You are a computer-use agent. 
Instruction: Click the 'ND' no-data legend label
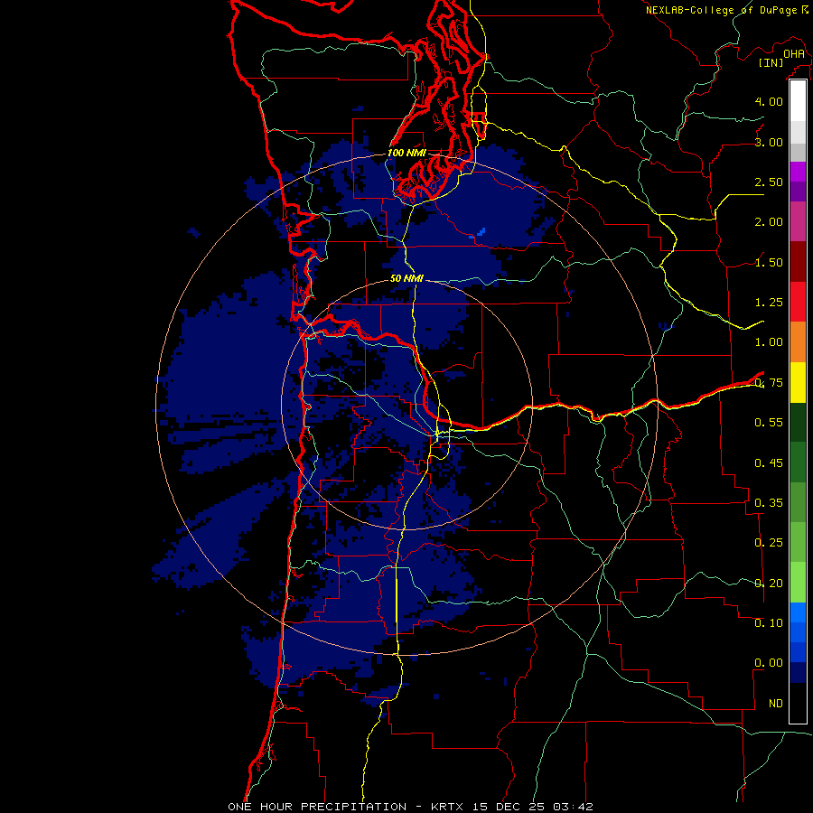[776, 704]
